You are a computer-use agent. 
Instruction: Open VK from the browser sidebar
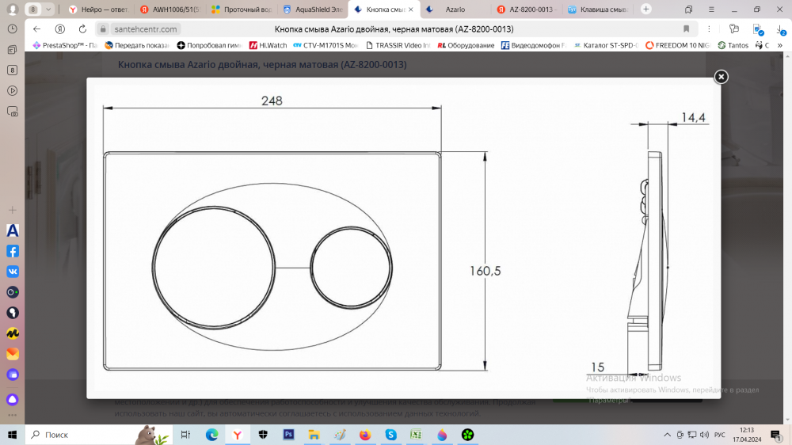click(x=13, y=272)
